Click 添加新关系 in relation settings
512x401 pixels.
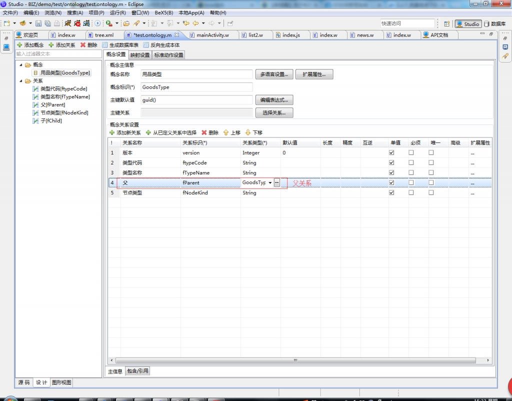(125, 132)
